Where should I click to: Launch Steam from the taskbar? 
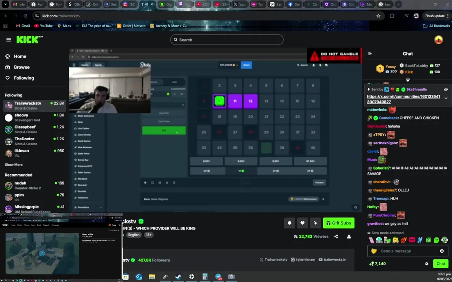(179, 277)
